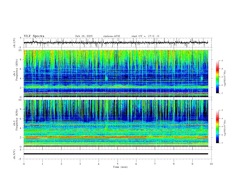This screenshot has width=238, height=184.
Task: Click the "station=ATH" header label
Action: click(x=111, y=36)
